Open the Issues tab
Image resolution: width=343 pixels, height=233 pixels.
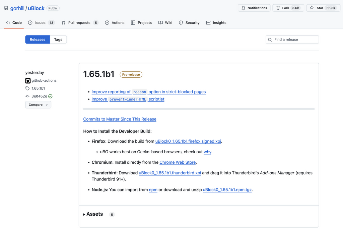click(x=41, y=23)
